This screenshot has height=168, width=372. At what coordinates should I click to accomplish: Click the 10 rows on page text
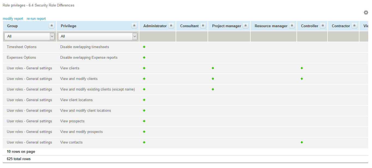pyautogui.click(x=21, y=151)
